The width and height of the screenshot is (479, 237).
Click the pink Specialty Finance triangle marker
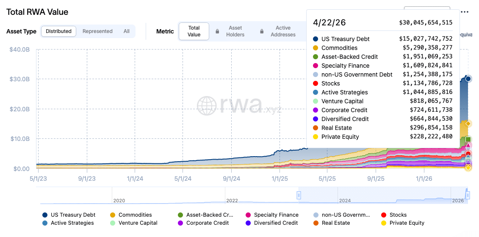(468, 146)
